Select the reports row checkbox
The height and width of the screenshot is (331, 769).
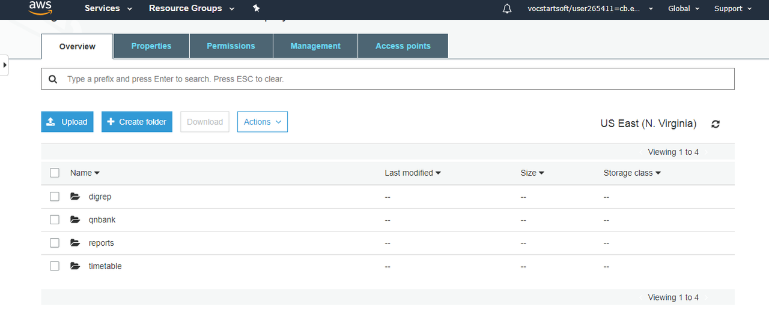(55, 243)
